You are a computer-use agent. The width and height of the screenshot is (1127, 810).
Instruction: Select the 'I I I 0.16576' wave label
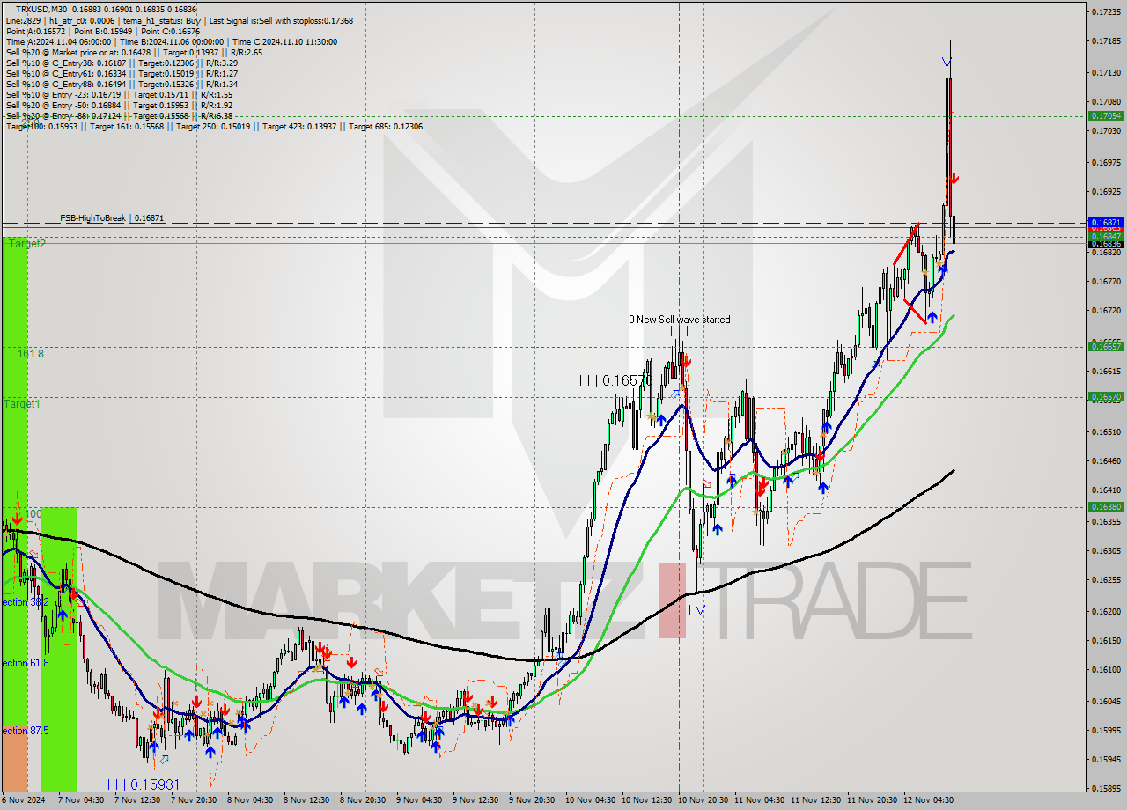pos(615,380)
